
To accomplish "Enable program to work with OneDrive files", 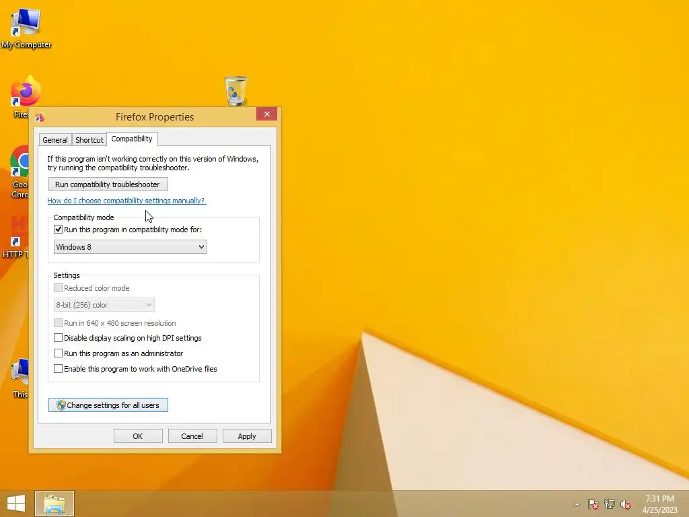I will tap(58, 368).
